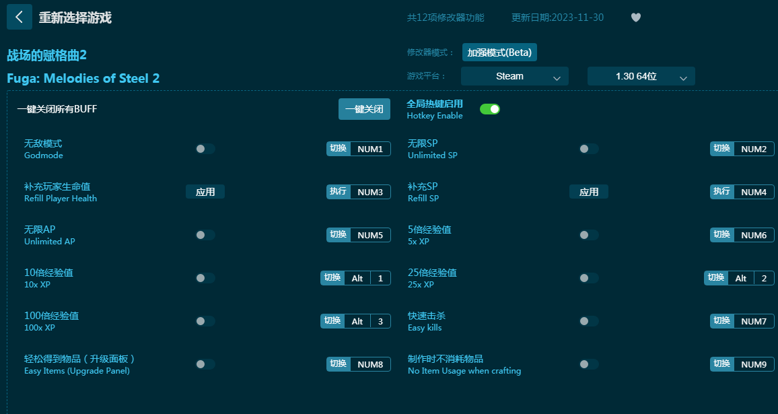Turn on Unlimited SP toggle
Image resolution: width=778 pixels, height=414 pixels.
coord(588,149)
